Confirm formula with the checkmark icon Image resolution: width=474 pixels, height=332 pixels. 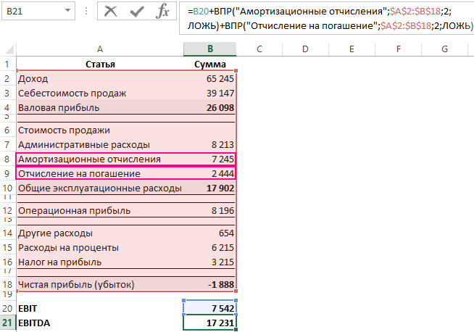pyautogui.click(x=137, y=11)
